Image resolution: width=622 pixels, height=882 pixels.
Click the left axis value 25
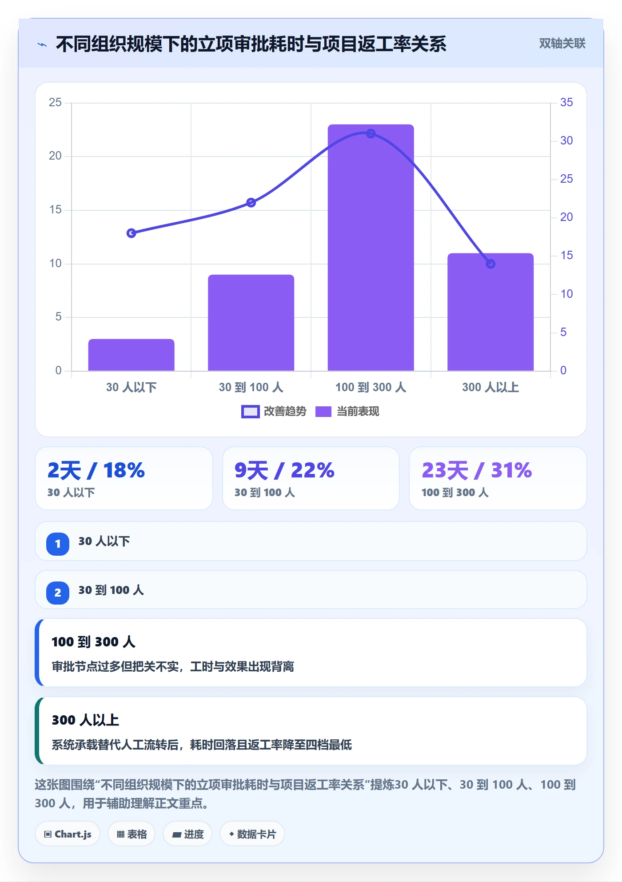(x=55, y=102)
